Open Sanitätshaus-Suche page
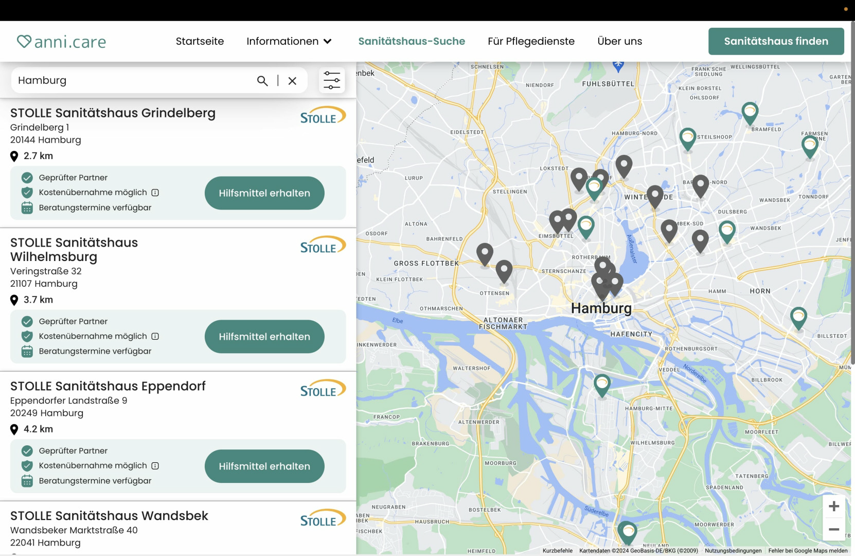Viewport: 855px width, 556px height. point(412,41)
